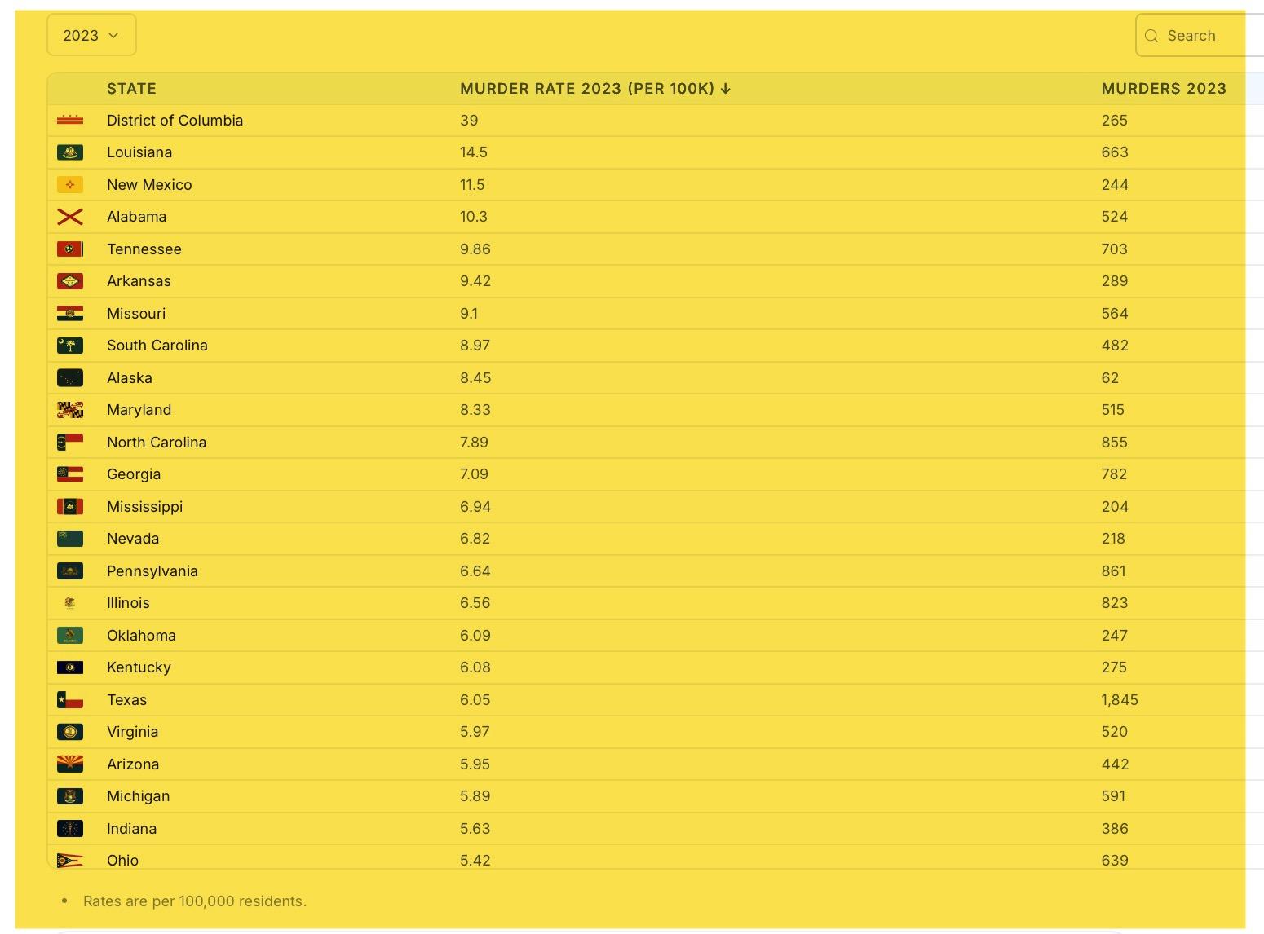Click the Maryland flag icon

coord(70,410)
